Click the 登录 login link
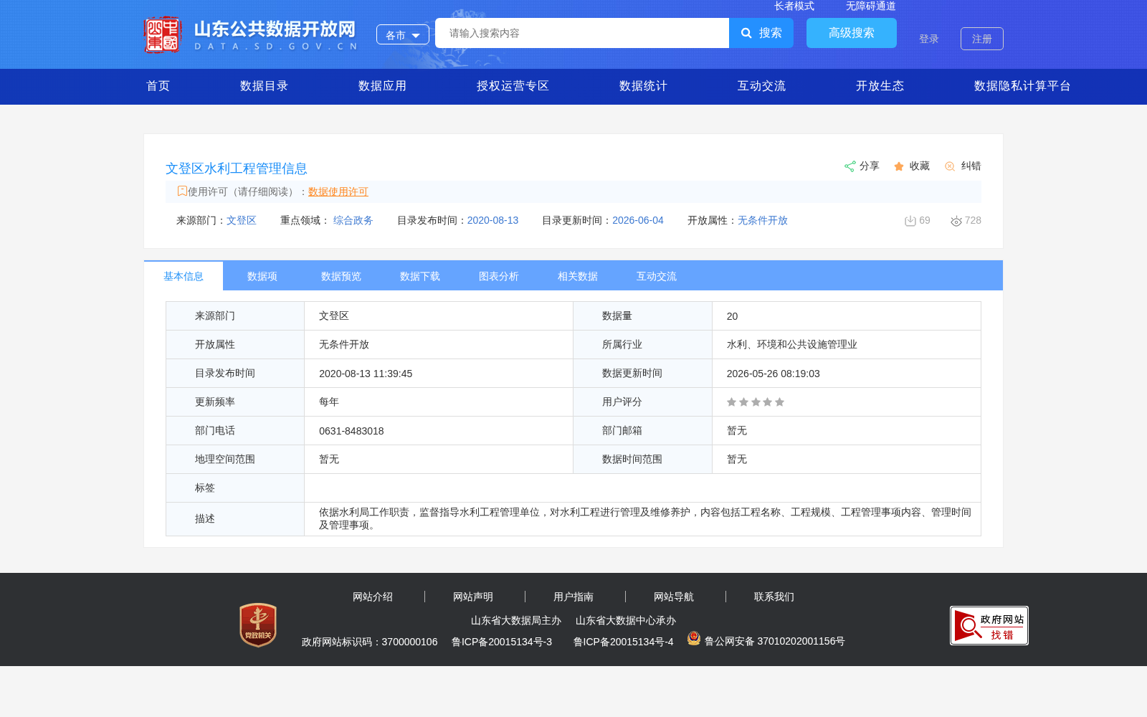The width and height of the screenshot is (1147, 717). (929, 39)
